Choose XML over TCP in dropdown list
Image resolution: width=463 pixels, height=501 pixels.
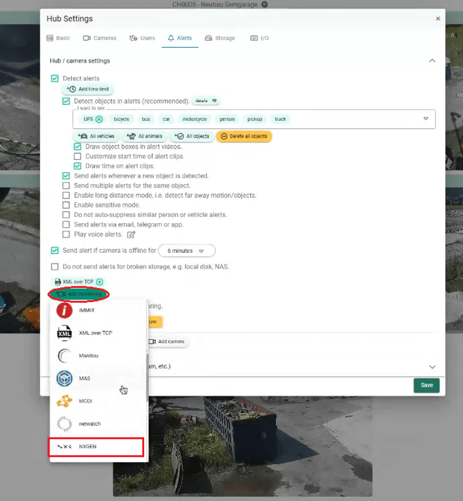pos(97,333)
